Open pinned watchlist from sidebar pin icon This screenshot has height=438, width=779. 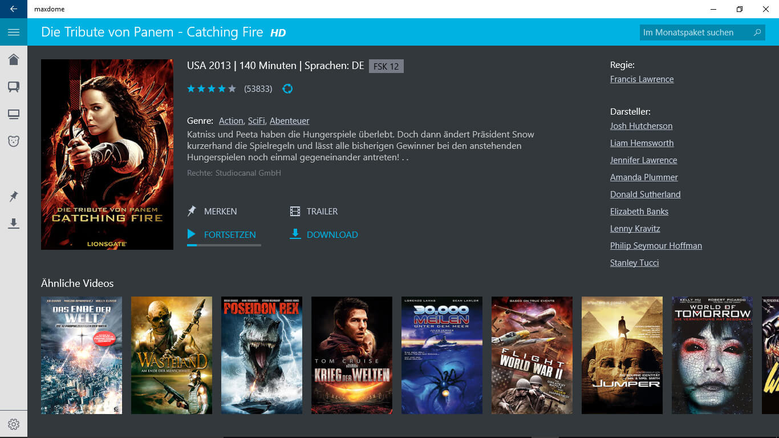[x=14, y=197]
